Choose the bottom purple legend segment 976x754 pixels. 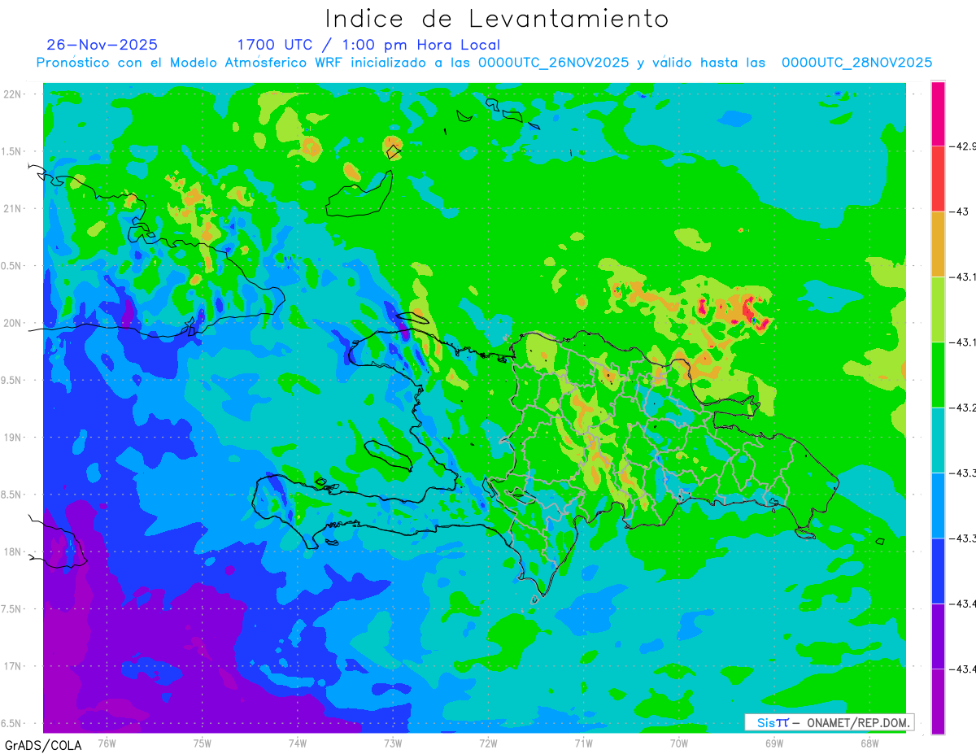click(938, 701)
